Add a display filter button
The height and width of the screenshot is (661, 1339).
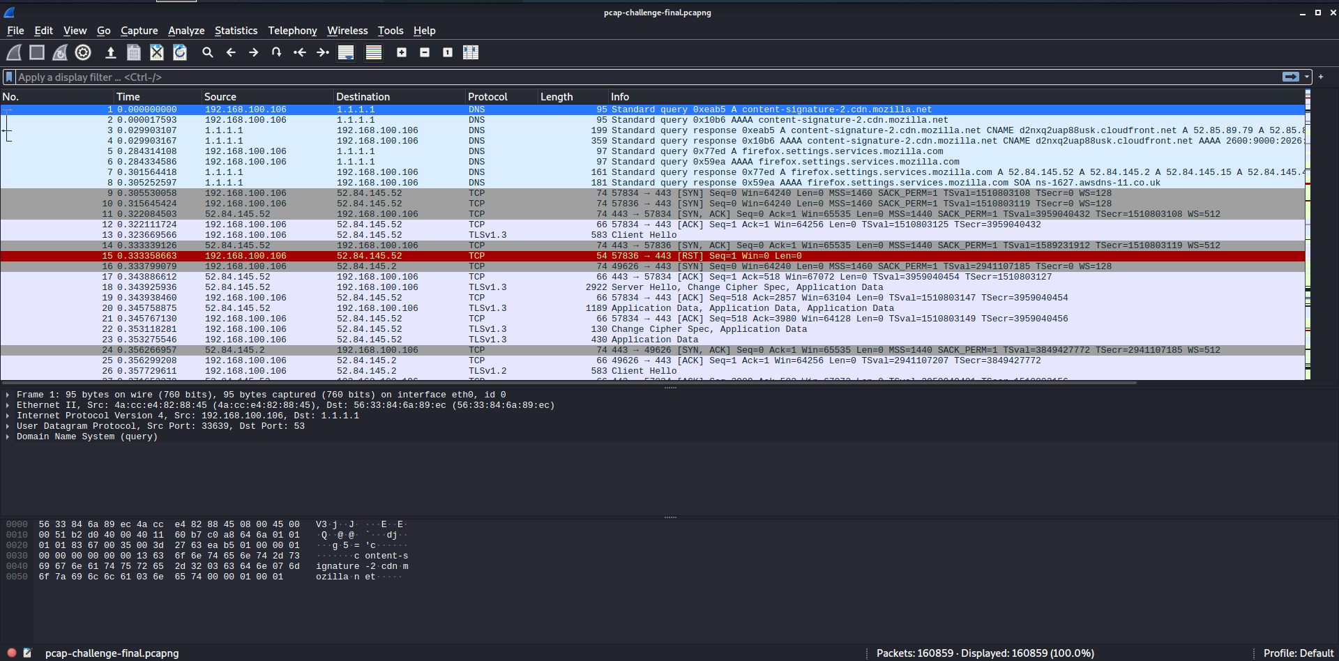(x=1321, y=77)
